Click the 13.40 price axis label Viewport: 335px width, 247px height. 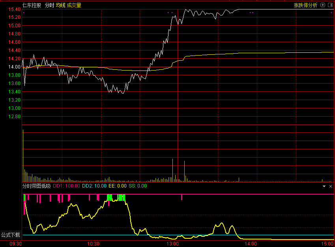(14, 92)
